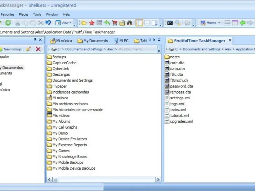Click the horizontal scrollbar right arrow
Screen dimensions: 255x191
pyautogui.click(x=158, y=180)
